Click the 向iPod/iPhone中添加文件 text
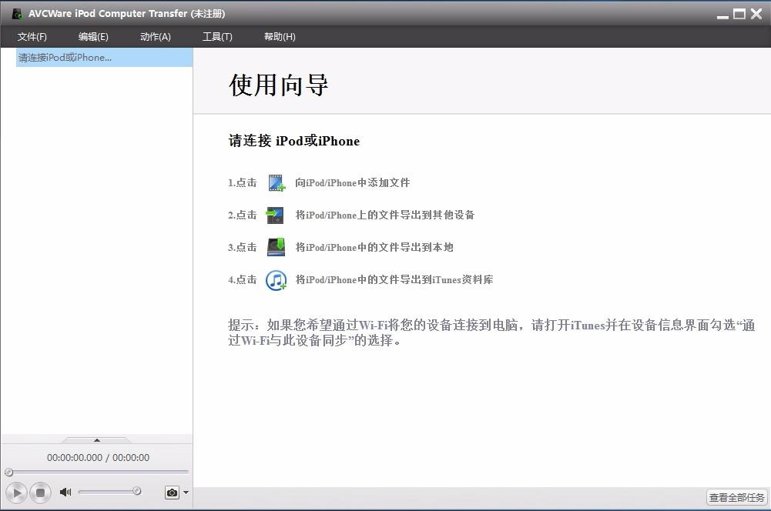Screen dimensions: 771x511 353,183
